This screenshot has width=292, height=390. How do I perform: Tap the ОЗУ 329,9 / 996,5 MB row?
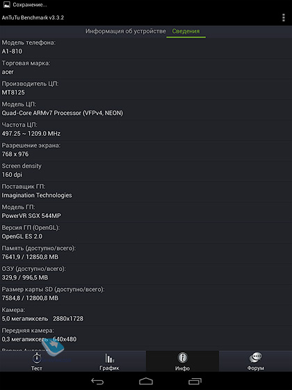point(146,274)
